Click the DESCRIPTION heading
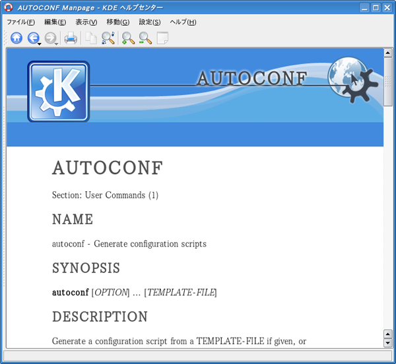The height and width of the screenshot is (364, 396). click(100, 317)
